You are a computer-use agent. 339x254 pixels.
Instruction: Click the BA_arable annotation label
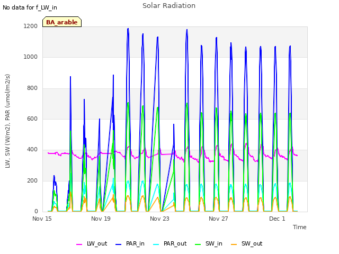click(x=62, y=22)
